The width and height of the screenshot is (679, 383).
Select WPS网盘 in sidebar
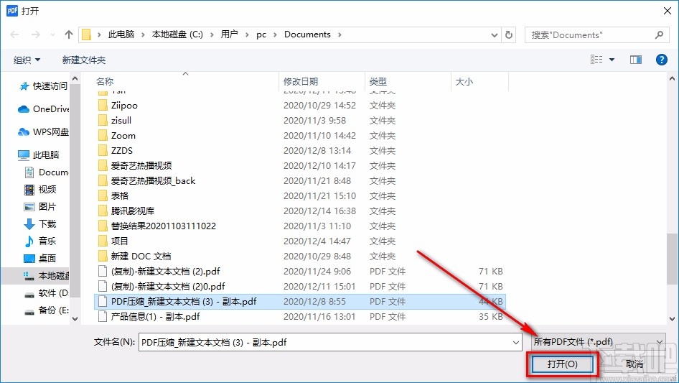coord(44,132)
